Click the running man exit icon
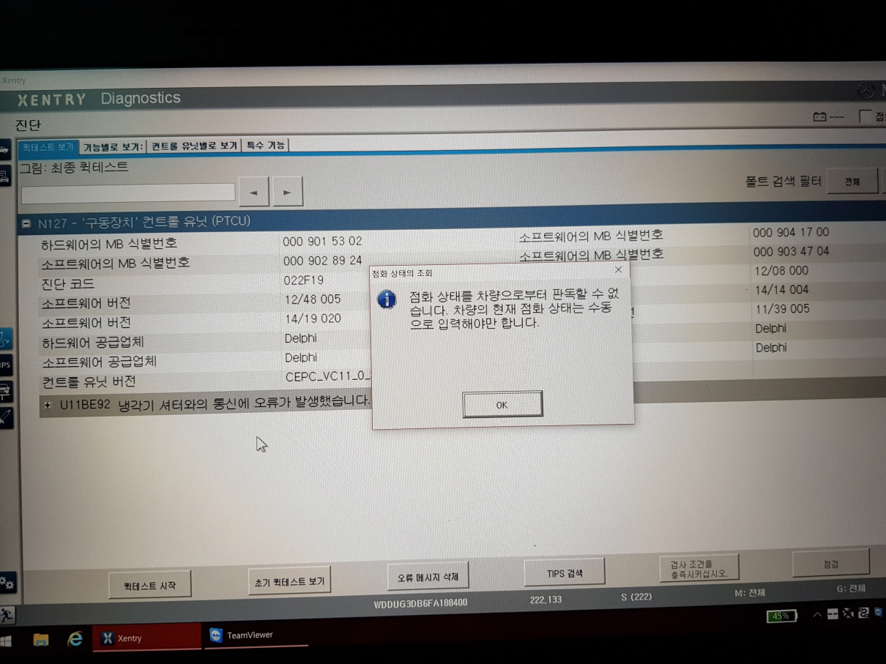This screenshot has height=664, width=886. coord(7,615)
